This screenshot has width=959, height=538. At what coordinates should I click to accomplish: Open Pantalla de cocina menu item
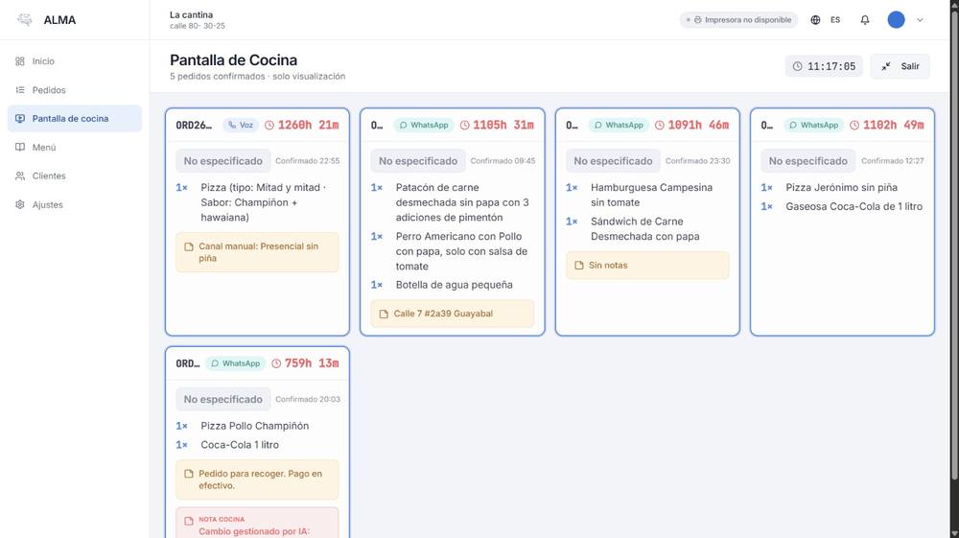[x=75, y=119]
